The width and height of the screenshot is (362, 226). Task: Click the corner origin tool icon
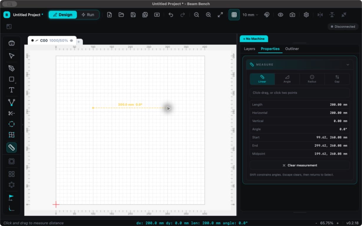(11, 208)
